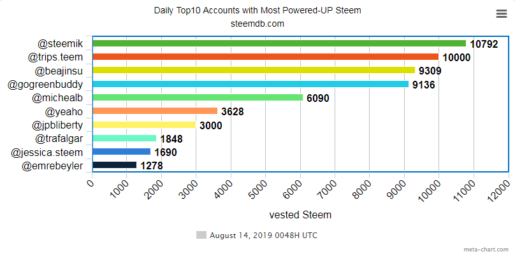515x254 pixels.
Task: Click the vested Steem axis title
Action: 300,215
